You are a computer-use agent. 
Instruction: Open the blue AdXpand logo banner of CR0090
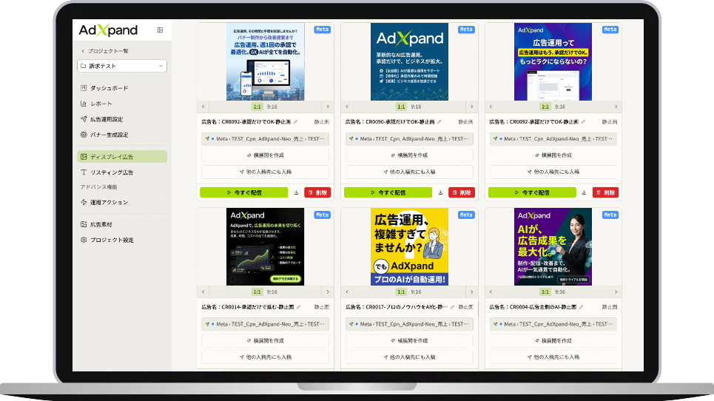409,61
